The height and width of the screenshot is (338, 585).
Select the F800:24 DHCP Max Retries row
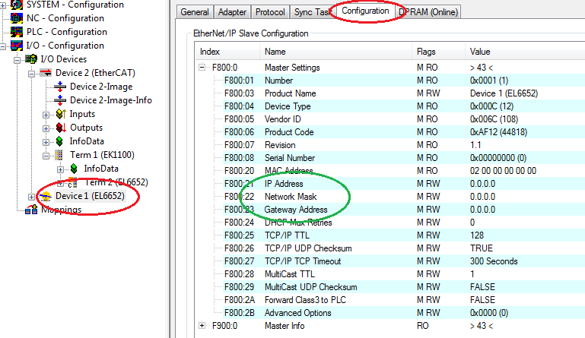pyautogui.click(x=404, y=223)
